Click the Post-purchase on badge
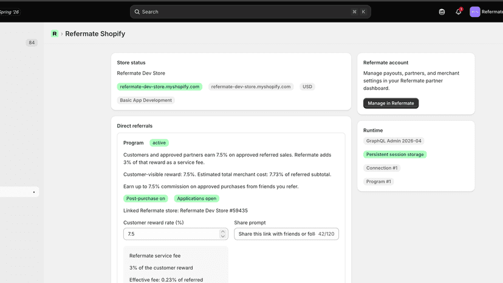This screenshot has height=283, width=503. click(x=146, y=199)
